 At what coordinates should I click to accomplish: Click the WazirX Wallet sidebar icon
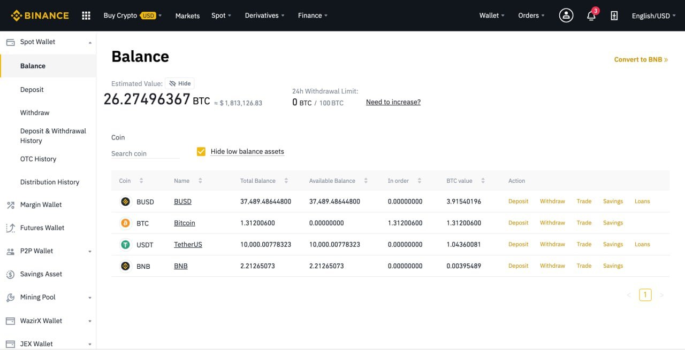[10, 321]
